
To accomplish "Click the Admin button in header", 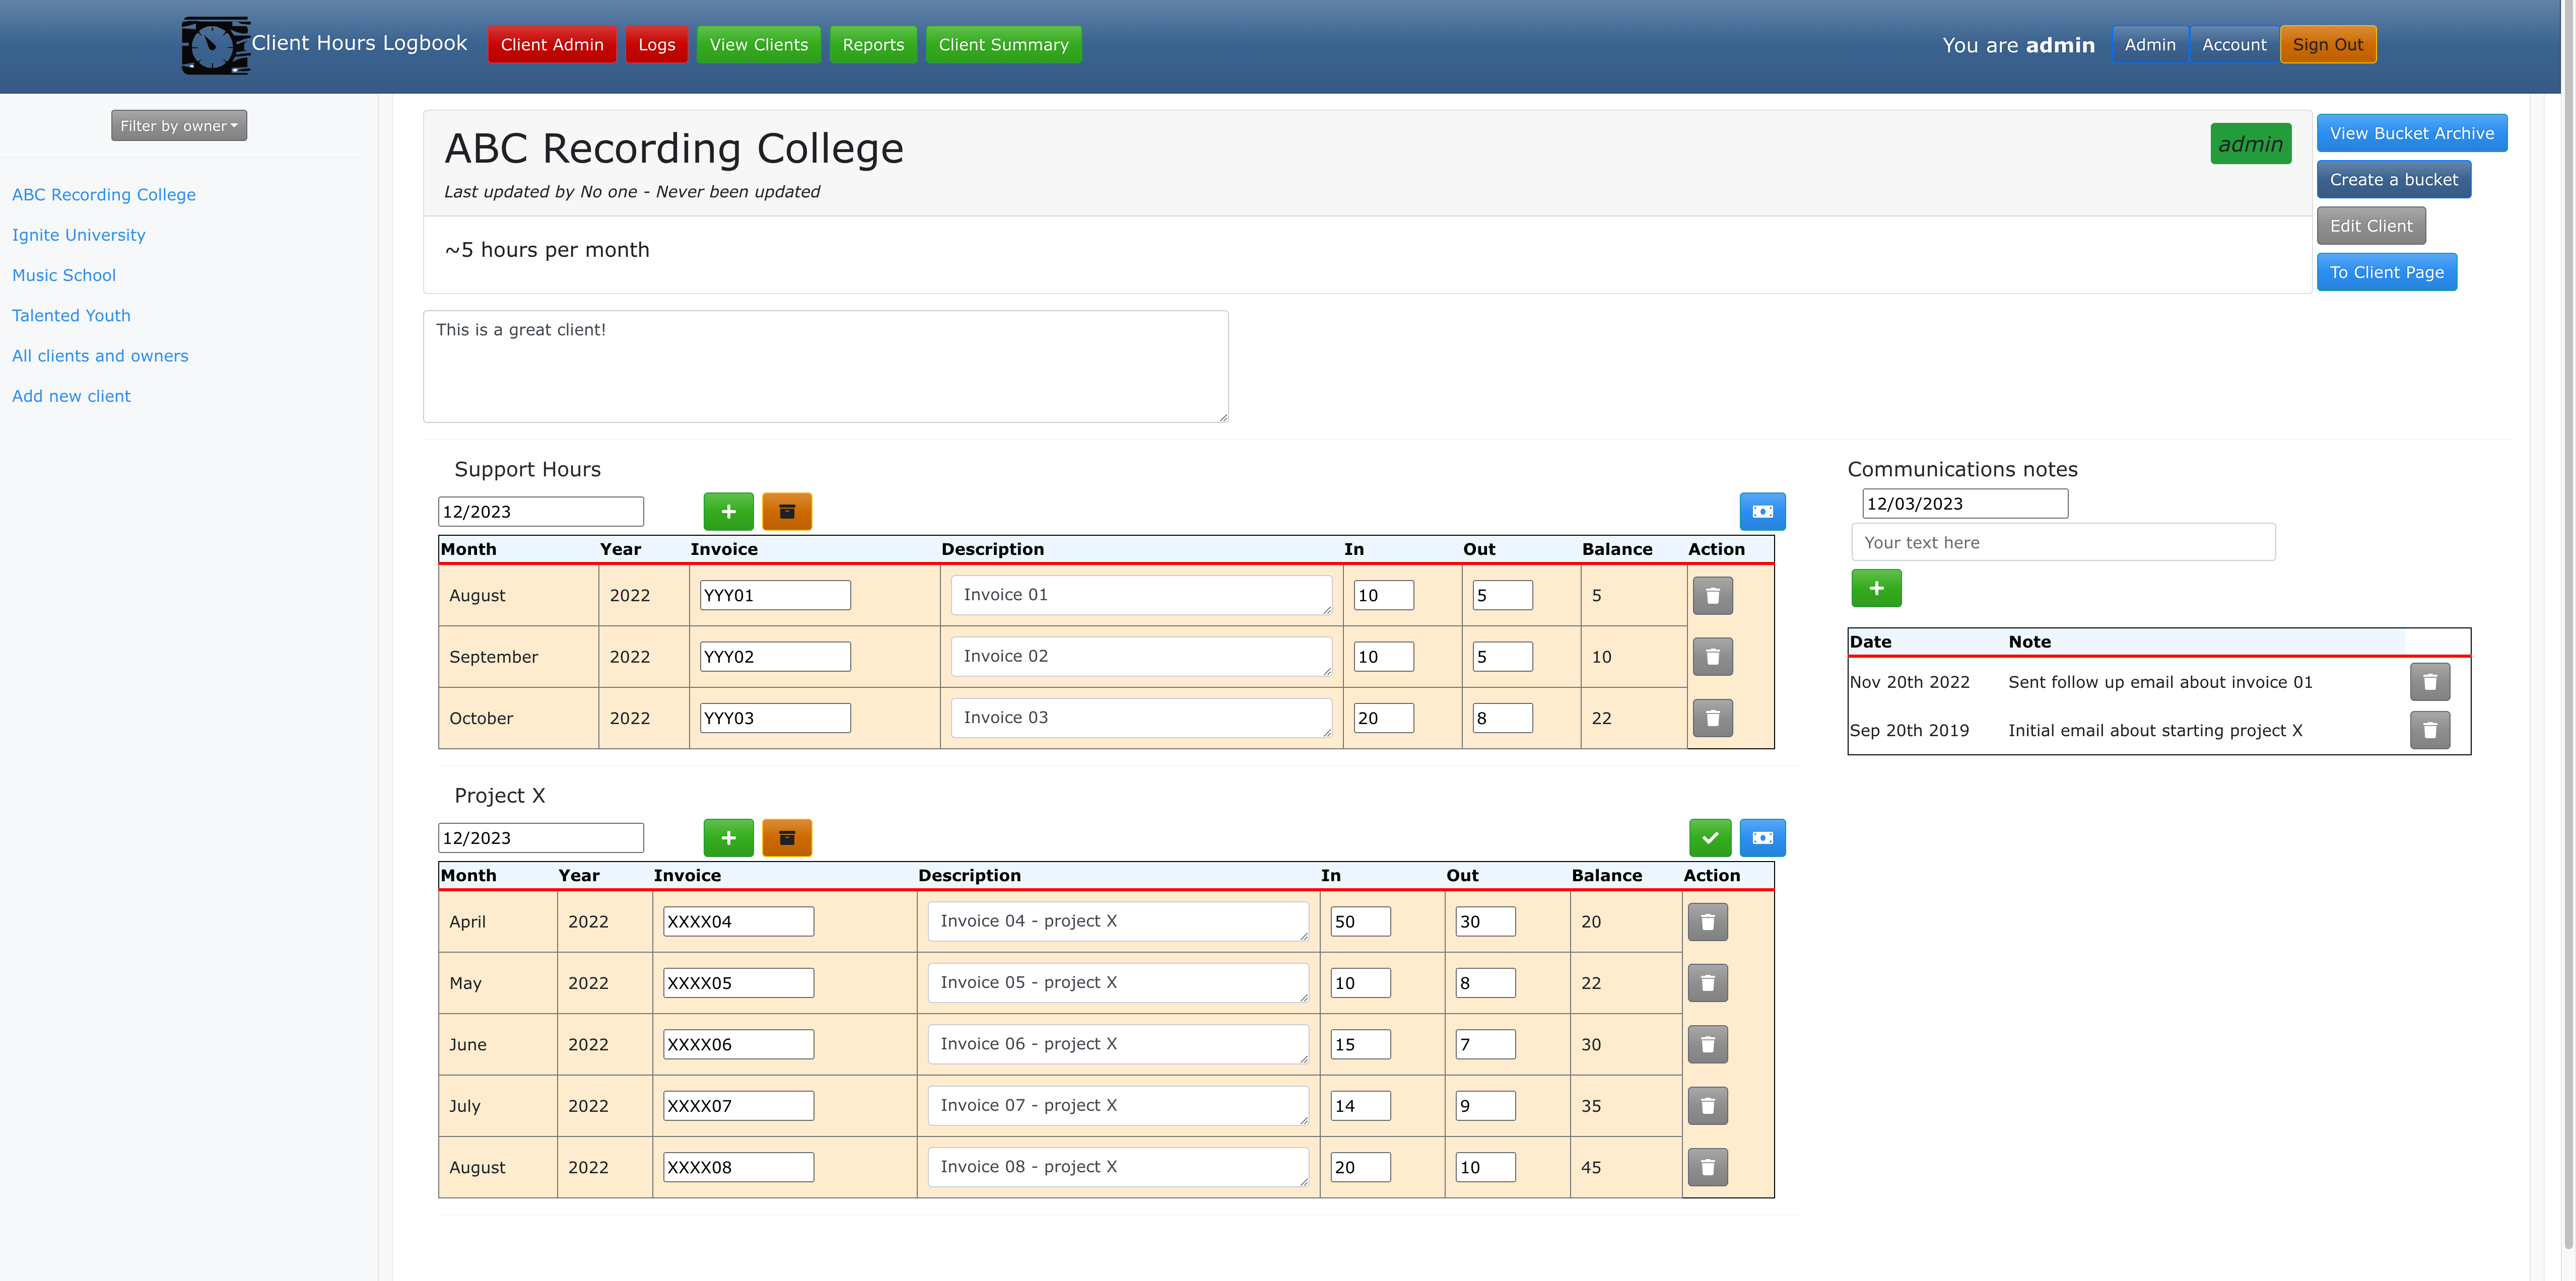I will 2149,44.
